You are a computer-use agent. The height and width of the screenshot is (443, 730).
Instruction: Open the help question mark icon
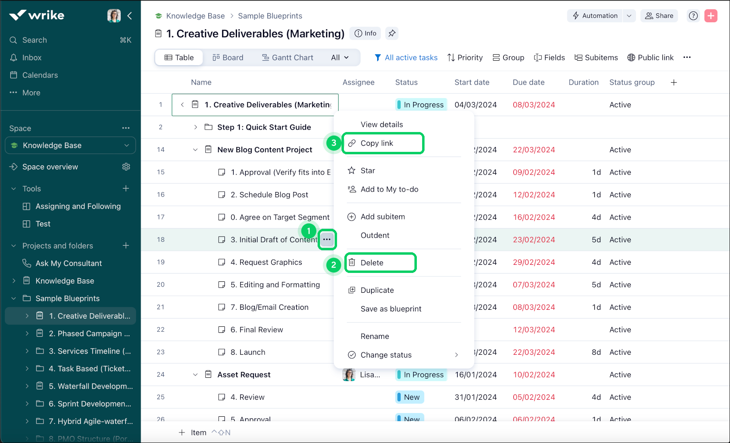[x=693, y=16]
